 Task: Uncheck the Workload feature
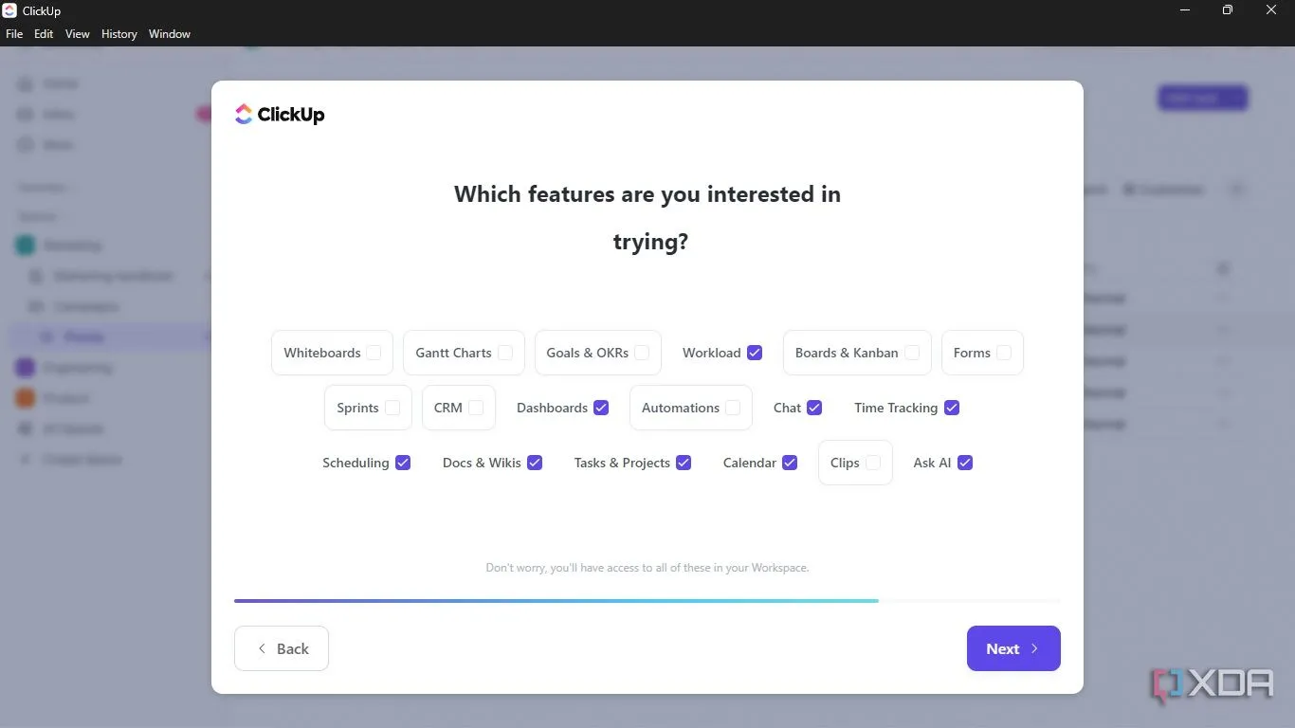click(x=755, y=353)
